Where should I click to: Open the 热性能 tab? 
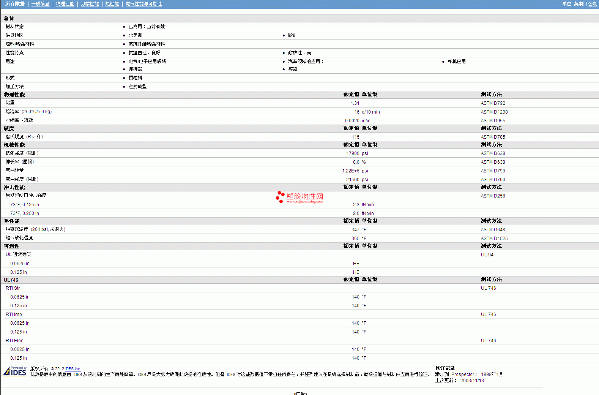(x=112, y=4)
